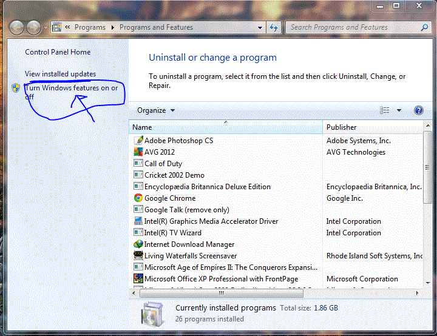437x336 pixels.
Task: Expand the recent pages dropdown arrow
Action: tap(46, 27)
